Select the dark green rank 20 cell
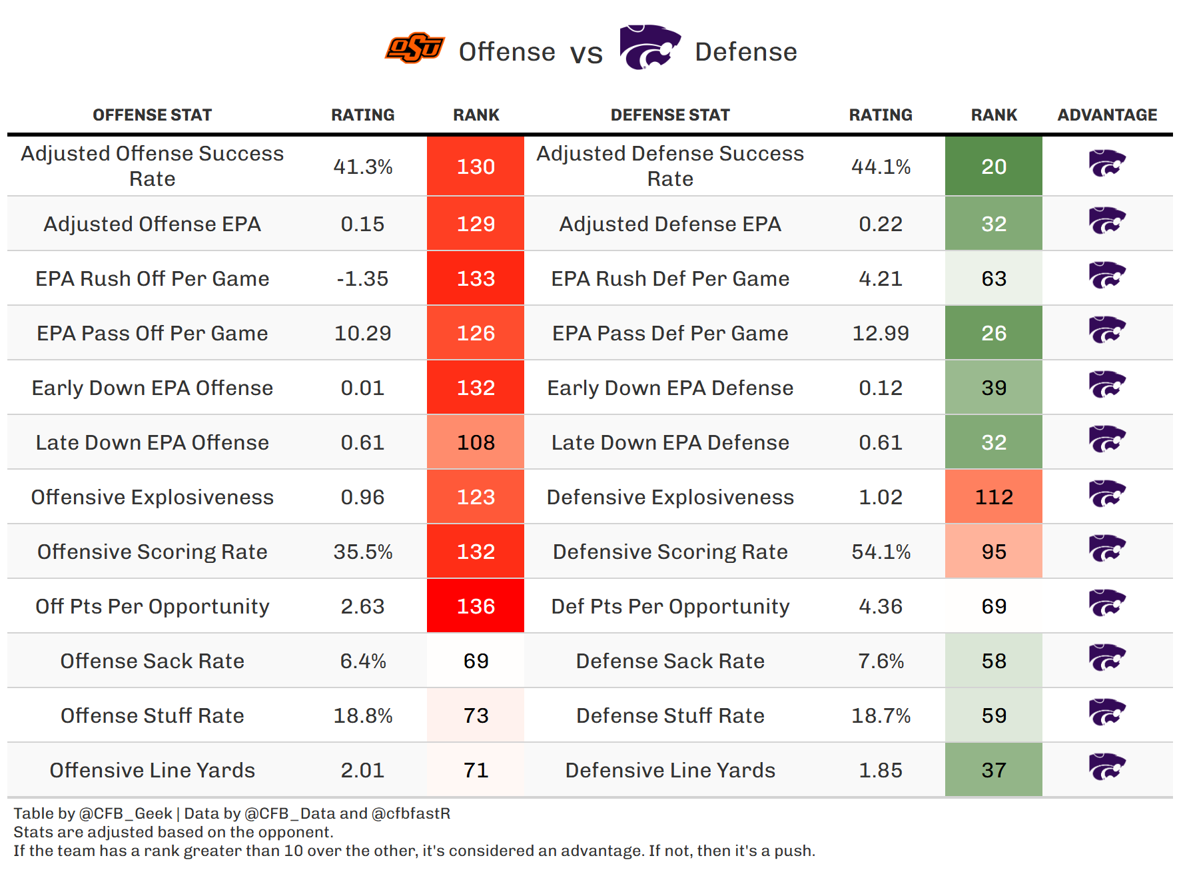 pyautogui.click(x=993, y=167)
